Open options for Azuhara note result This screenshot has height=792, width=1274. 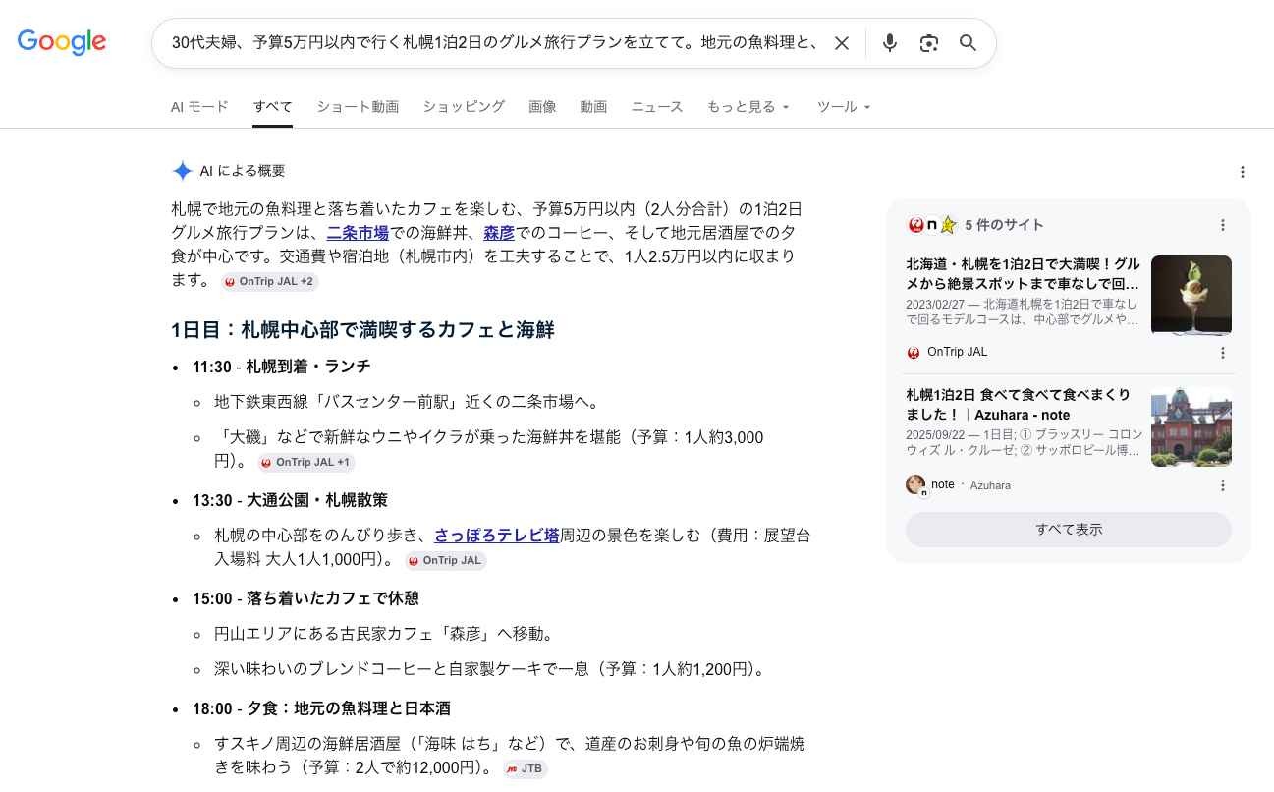[x=1222, y=485]
